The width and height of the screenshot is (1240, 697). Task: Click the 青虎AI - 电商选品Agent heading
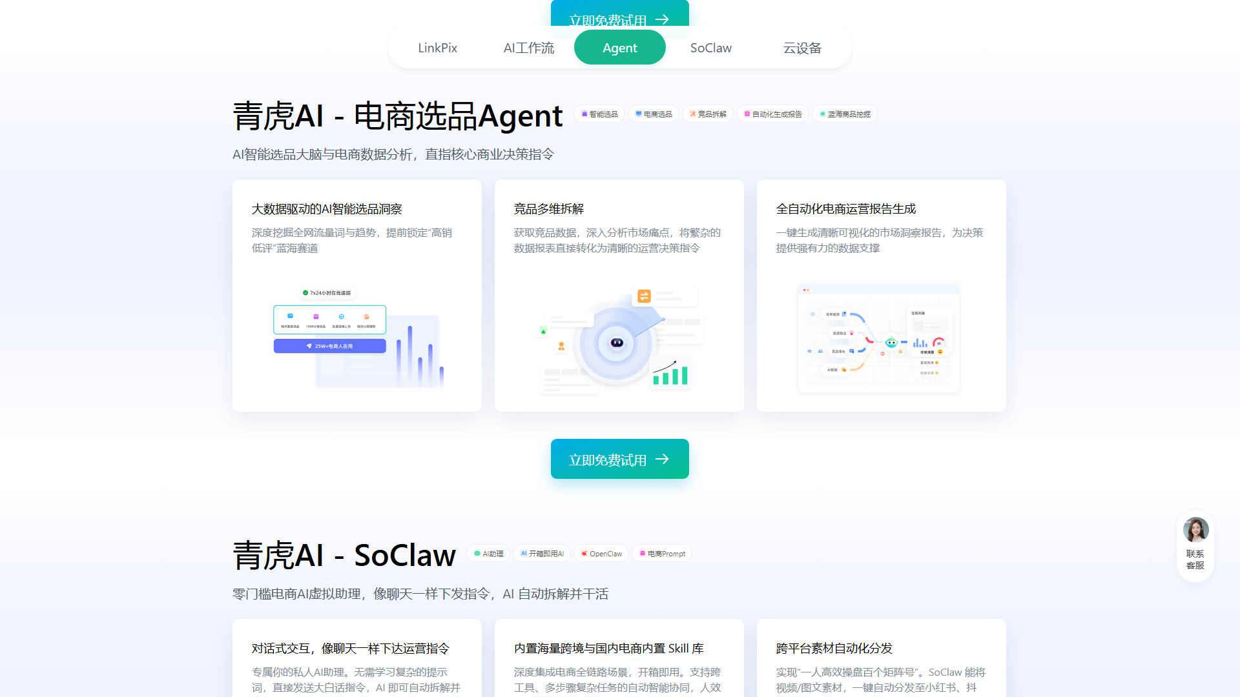coord(398,116)
